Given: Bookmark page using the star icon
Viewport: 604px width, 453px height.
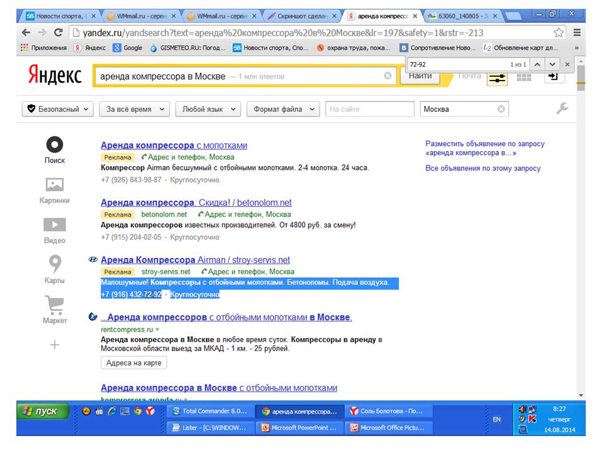Looking at the screenshot, I should pyautogui.click(x=559, y=33).
